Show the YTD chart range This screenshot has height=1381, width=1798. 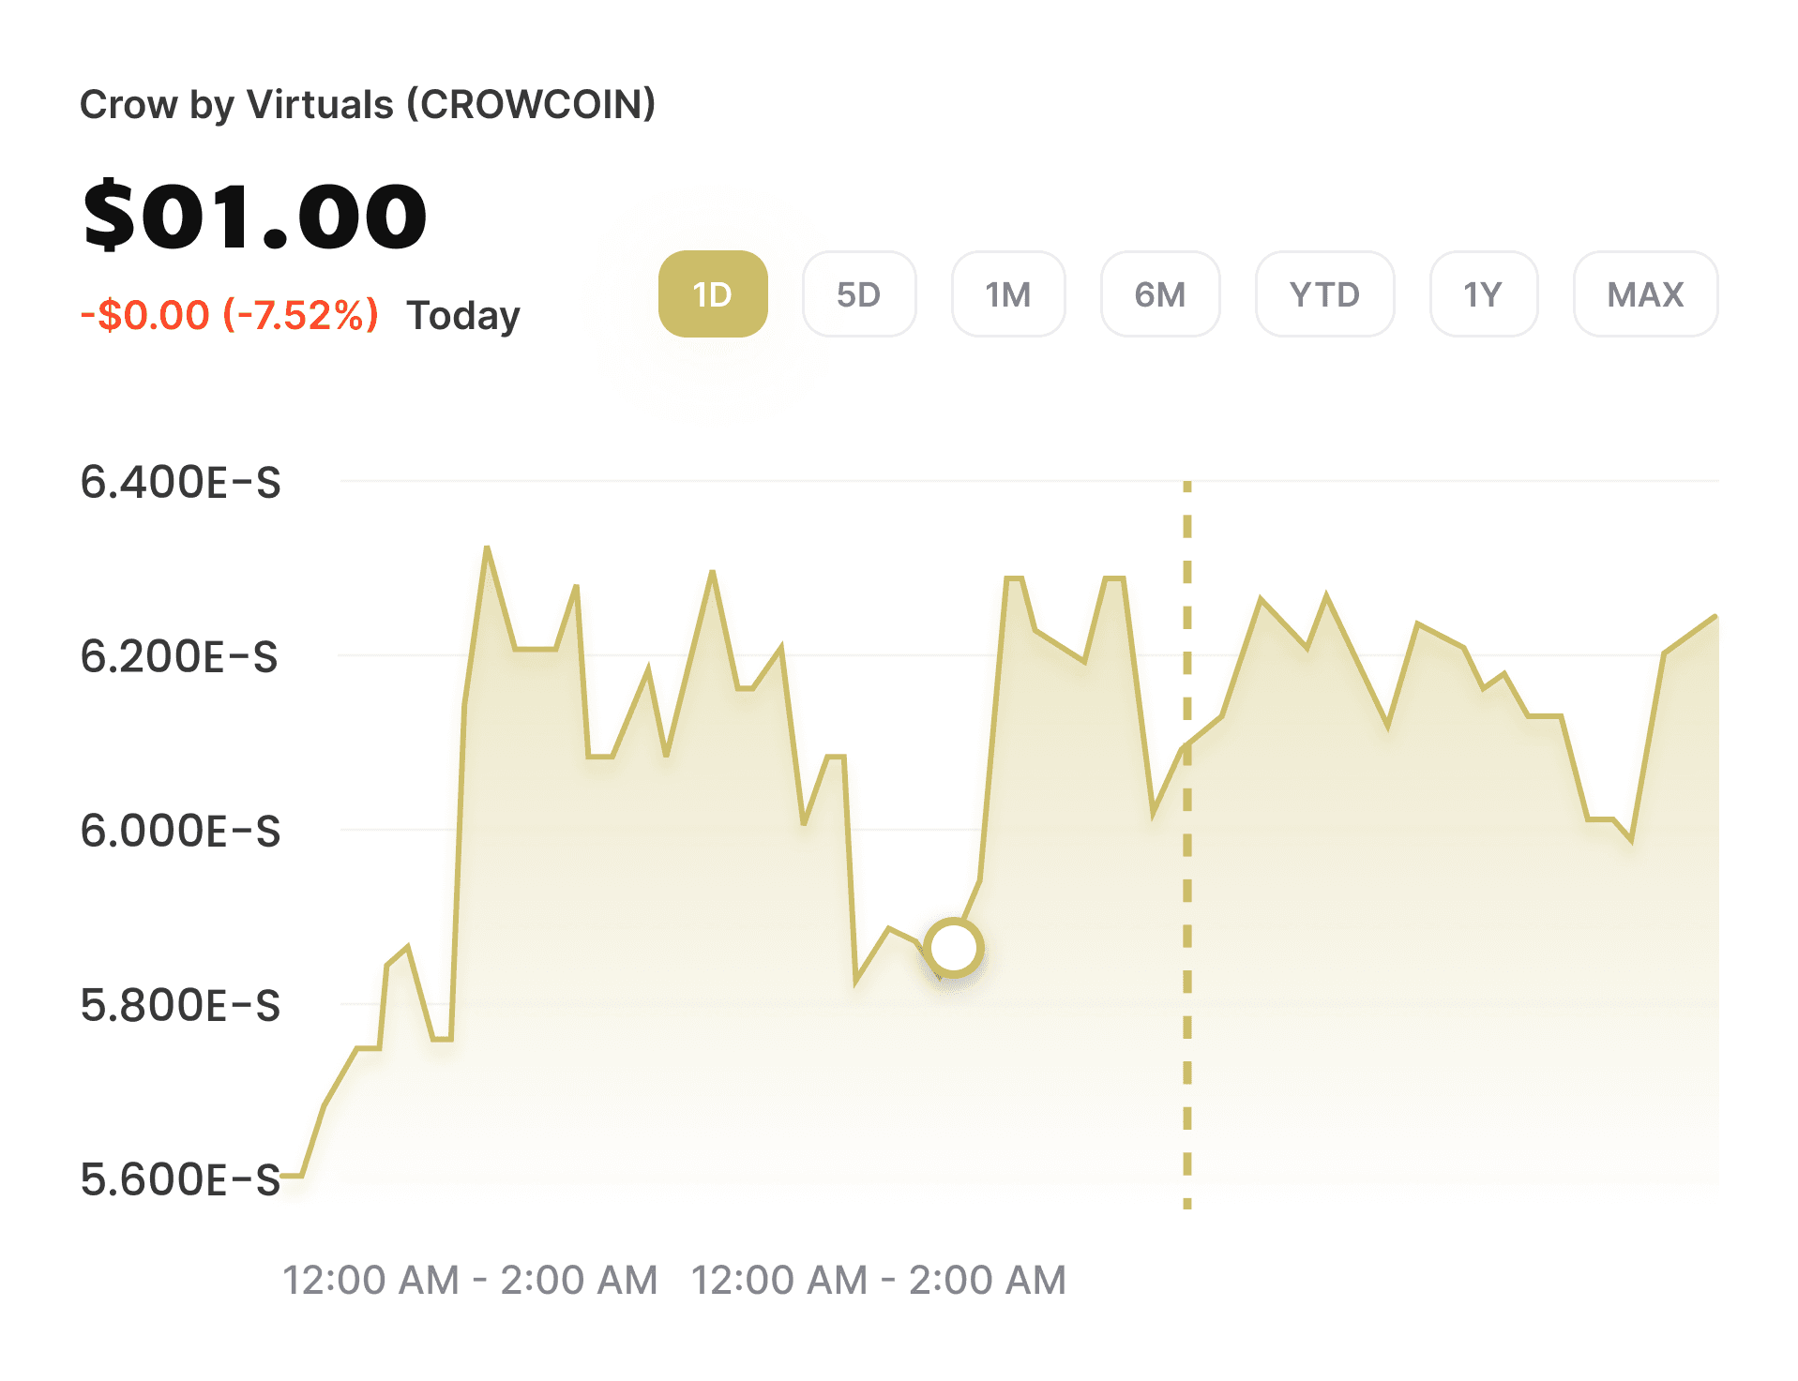1324,294
